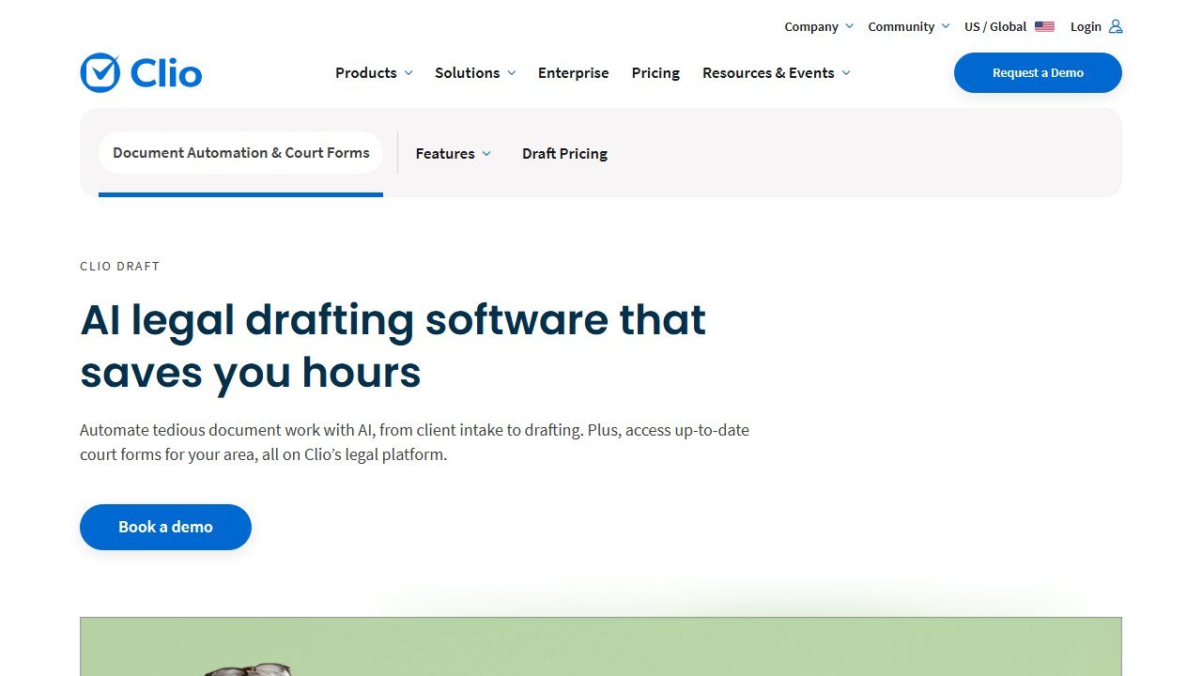Viewport: 1202px width, 676px height.
Task: Click the Login user profile icon
Action: point(1116,26)
